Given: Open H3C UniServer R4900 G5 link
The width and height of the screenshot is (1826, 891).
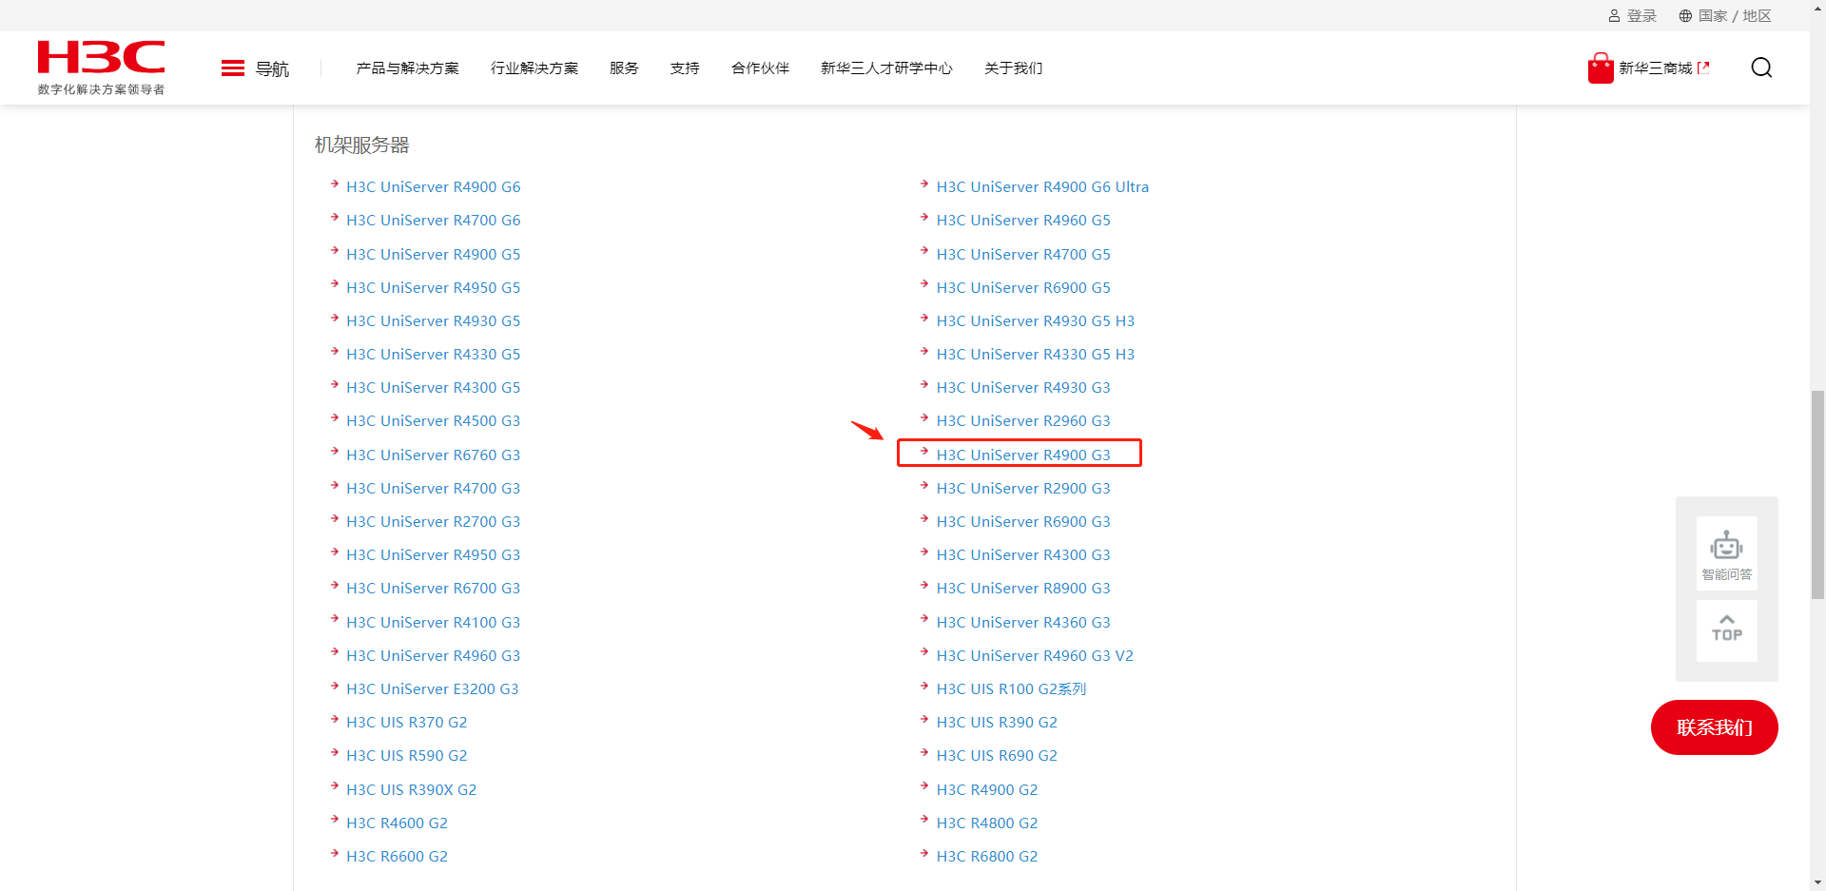Looking at the screenshot, I should [434, 255].
